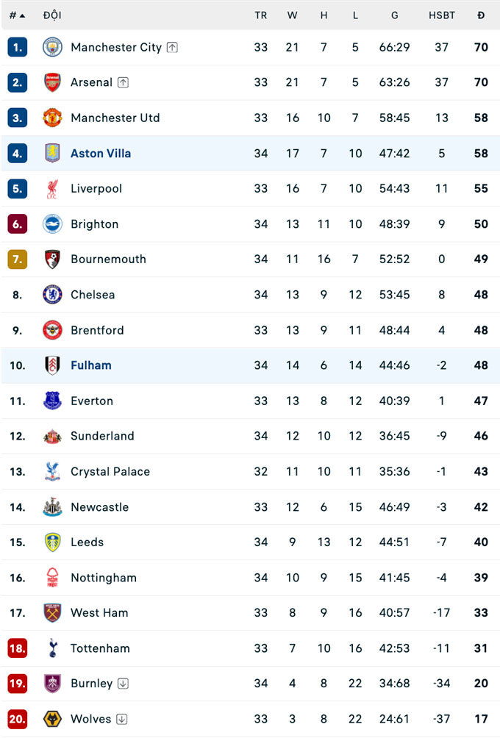Click the HSBT column header
This screenshot has height=738, width=500.
tap(442, 14)
